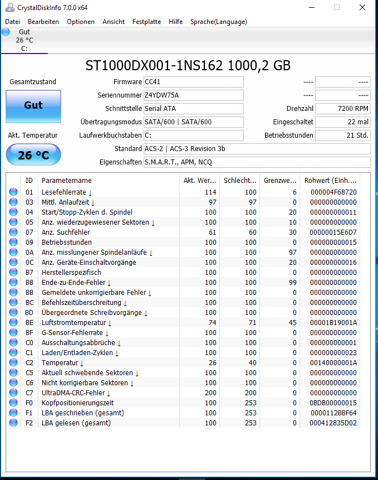Image resolution: width=378 pixels, height=480 pixels.
Task: Click Eigenschaften field S.M.A.R.T., APM, NCQ
Action: pos(257,162)
